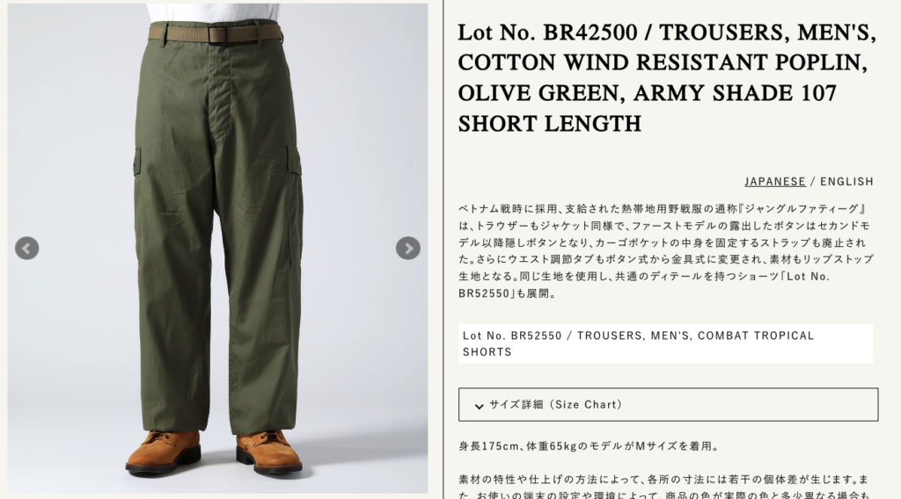Click the Japanese description starting ベトナム戦時に採用
The height and width of the screenshot is (499, 901).
click(x=665, y=250)
